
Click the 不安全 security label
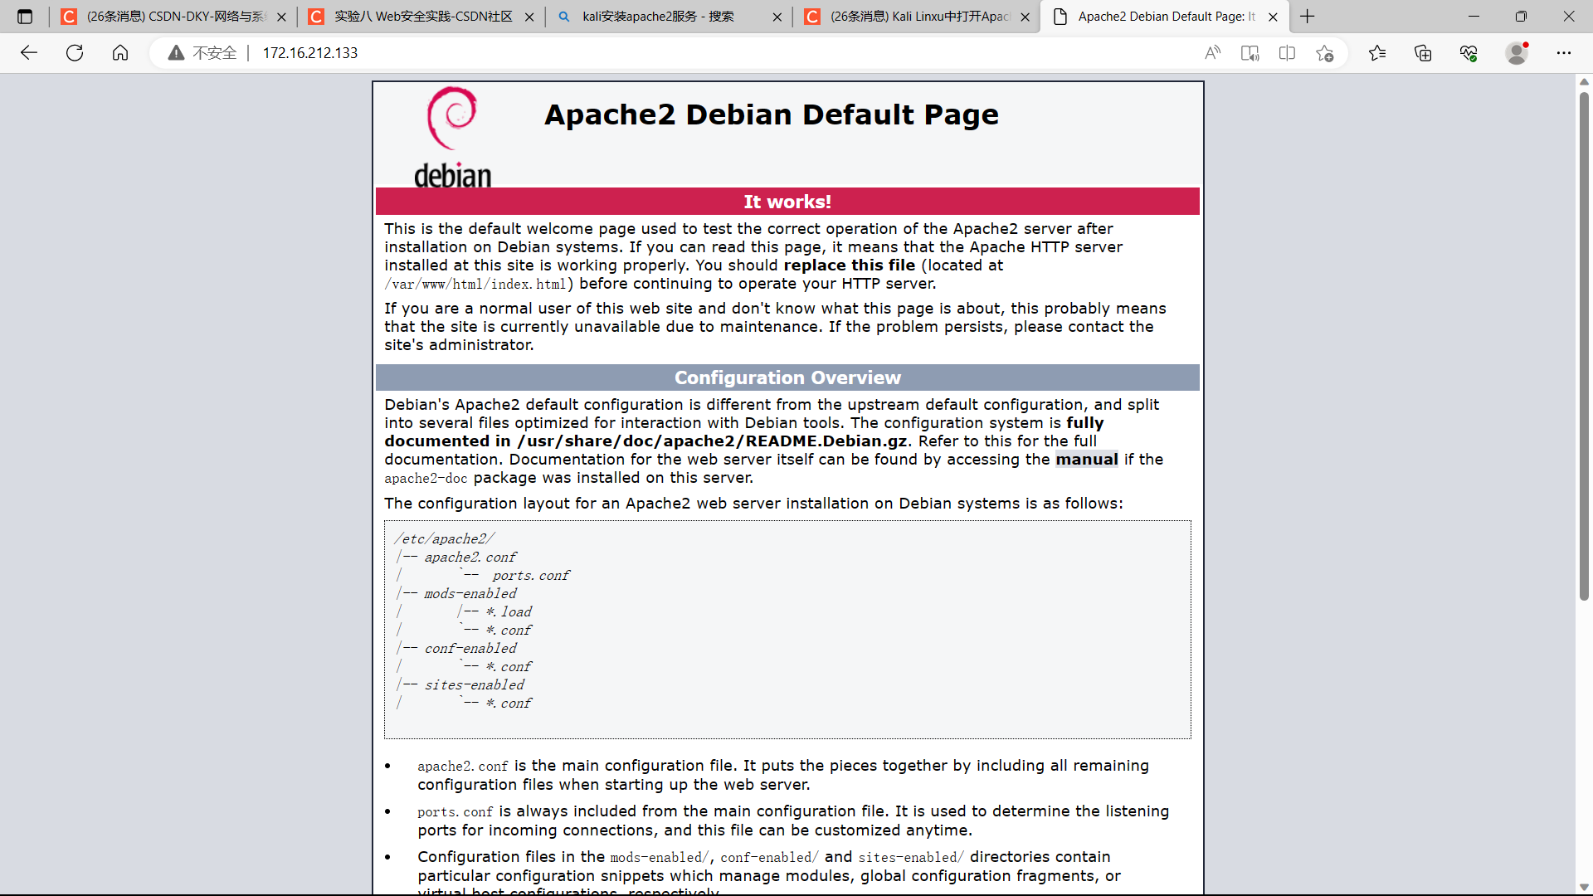pos(215,53)
